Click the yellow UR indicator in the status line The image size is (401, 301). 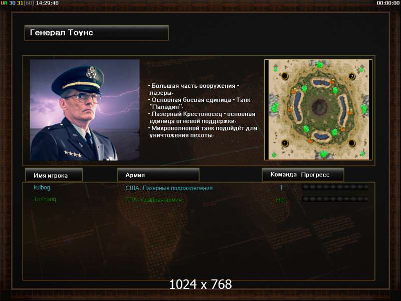pos(4,3)
